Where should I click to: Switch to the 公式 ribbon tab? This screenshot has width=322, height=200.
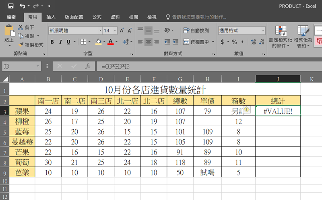point(97,17)
